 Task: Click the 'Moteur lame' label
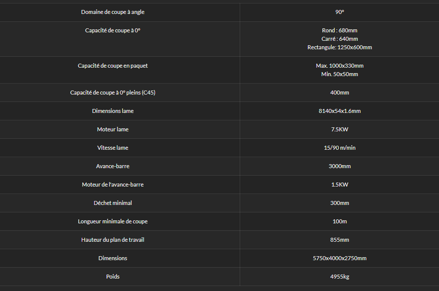coord(113,129)
